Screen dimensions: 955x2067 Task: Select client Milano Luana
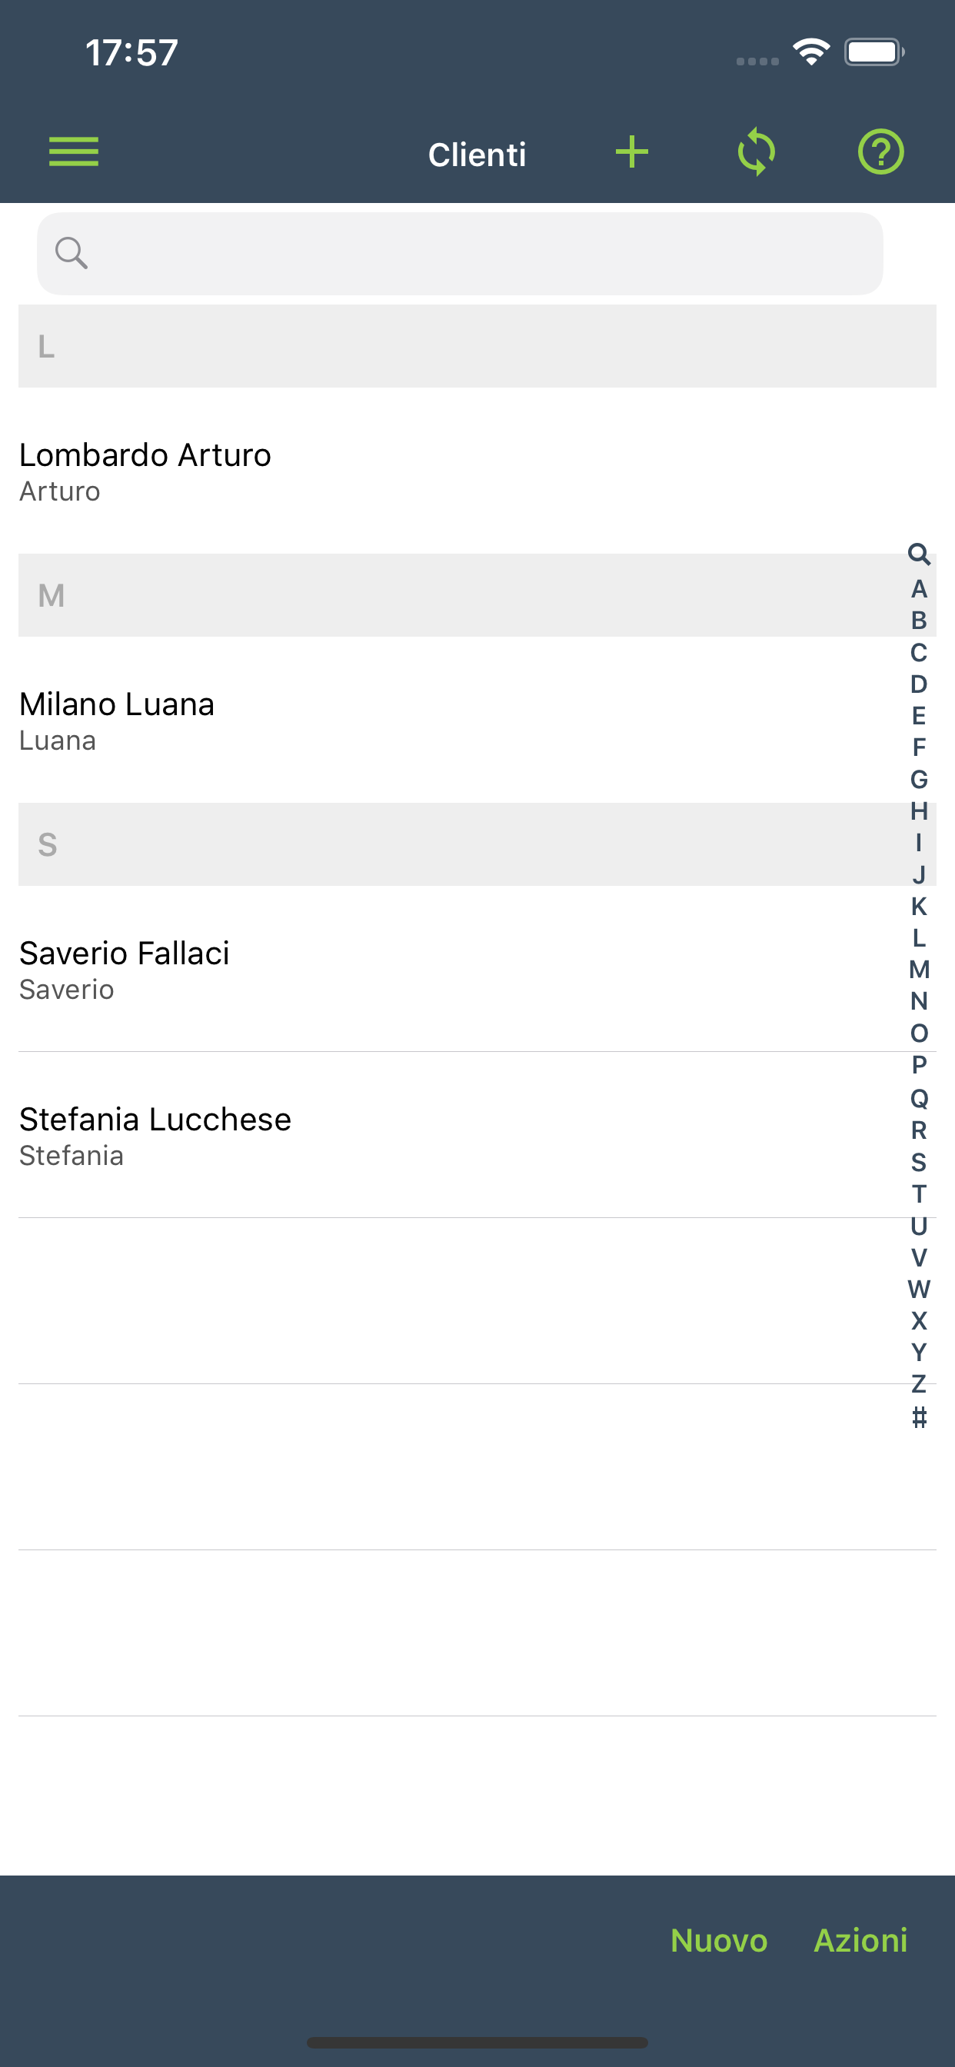[117, 720]
